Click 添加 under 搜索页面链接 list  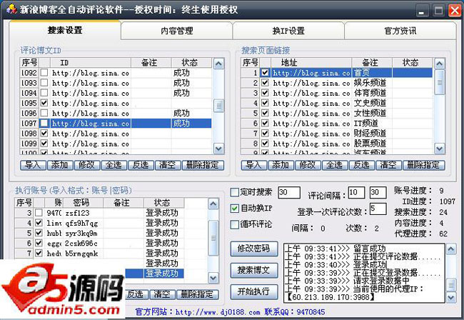tap(281, 165)
